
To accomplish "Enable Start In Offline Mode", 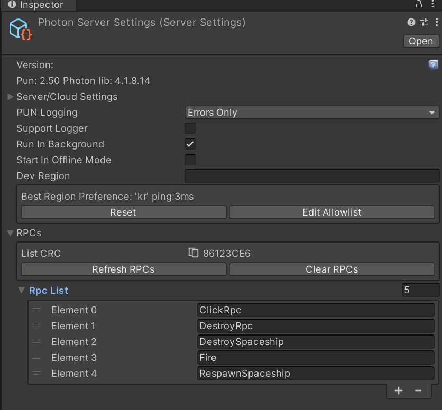I will (x=190, y=160).
